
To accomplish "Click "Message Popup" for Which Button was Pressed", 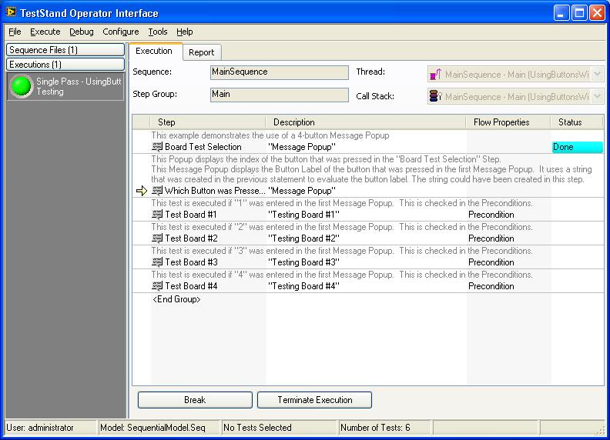I will pyautogui.click(x=302, y=191).
